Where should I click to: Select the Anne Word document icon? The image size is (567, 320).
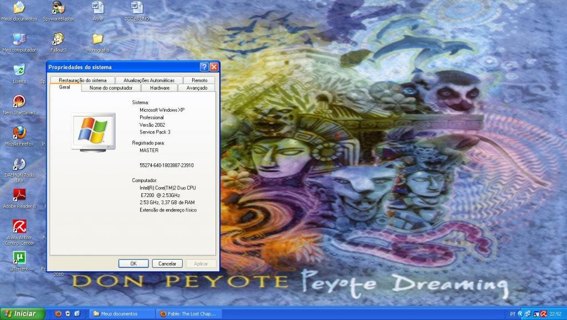pyautogui.click(x=97, y=11)
